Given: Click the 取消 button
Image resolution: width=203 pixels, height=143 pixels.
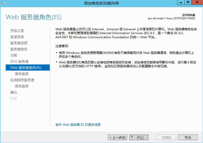Looking at the screenshot, I should coord(188,137).
